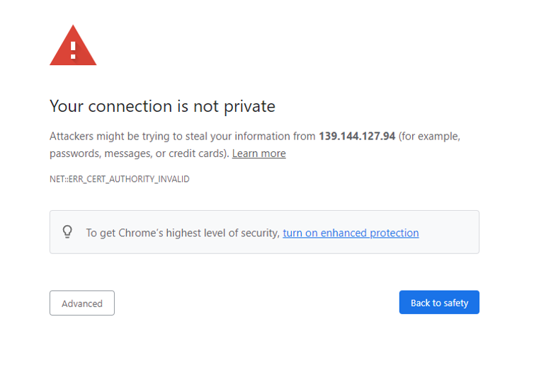The width and height of the screenshot is (534, 375).
Task: Click the NET::ERR_CERT_AUTHORITY_INVALID error code
Action: (x=120, y=179)
